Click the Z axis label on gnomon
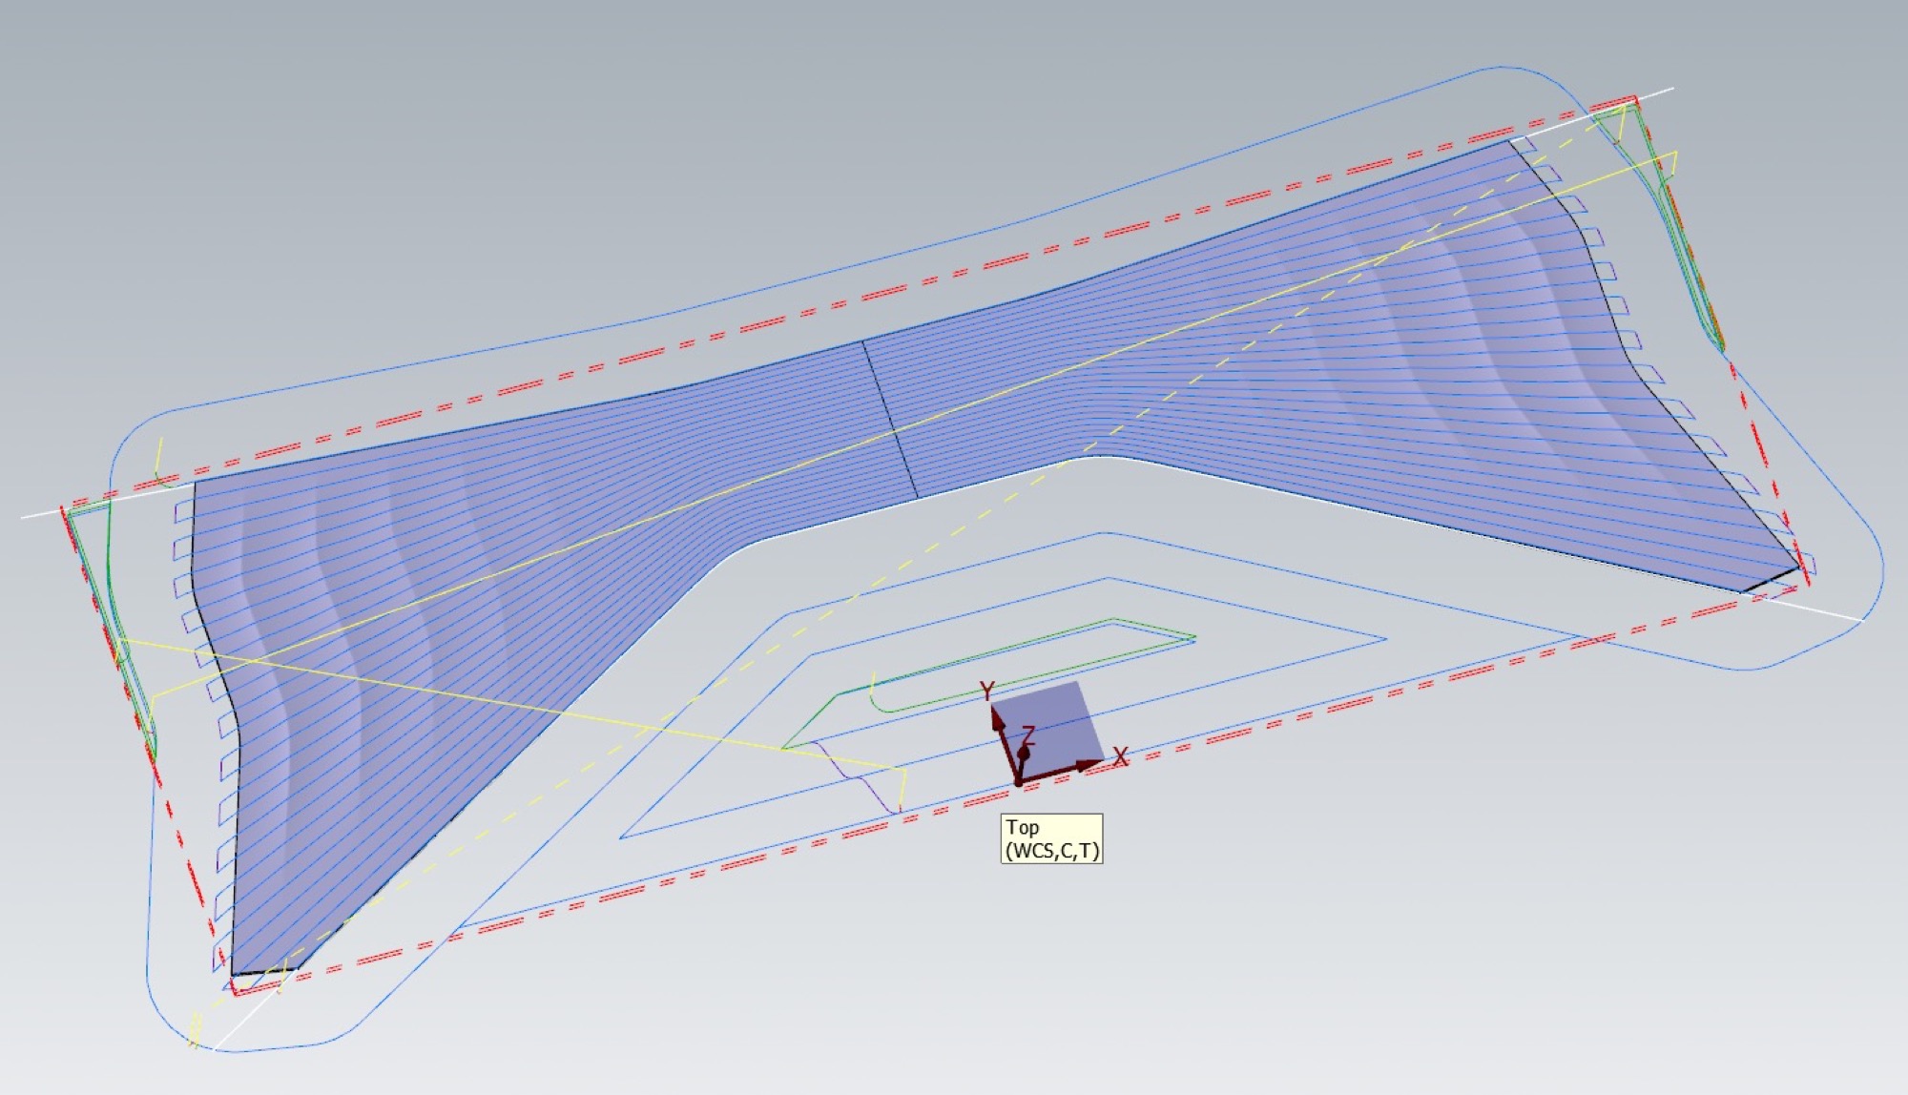Viewport: 1908px width, 1095px height. click(x=1028, y=734)
